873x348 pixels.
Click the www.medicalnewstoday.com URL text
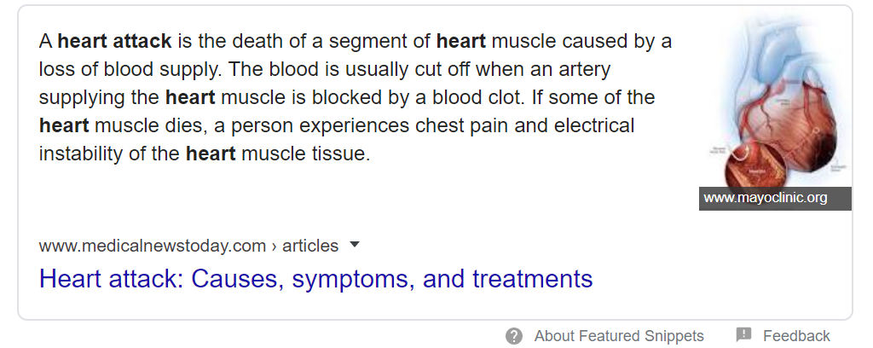pos(153,246)
